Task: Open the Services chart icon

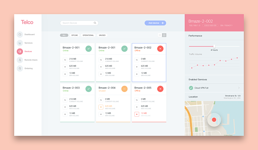Action: (20, 43)
